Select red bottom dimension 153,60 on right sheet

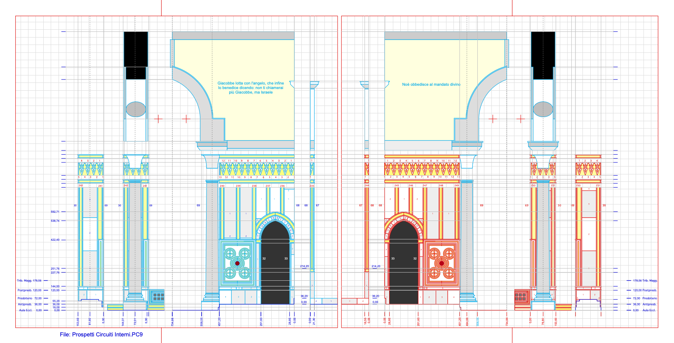(556, 322)
